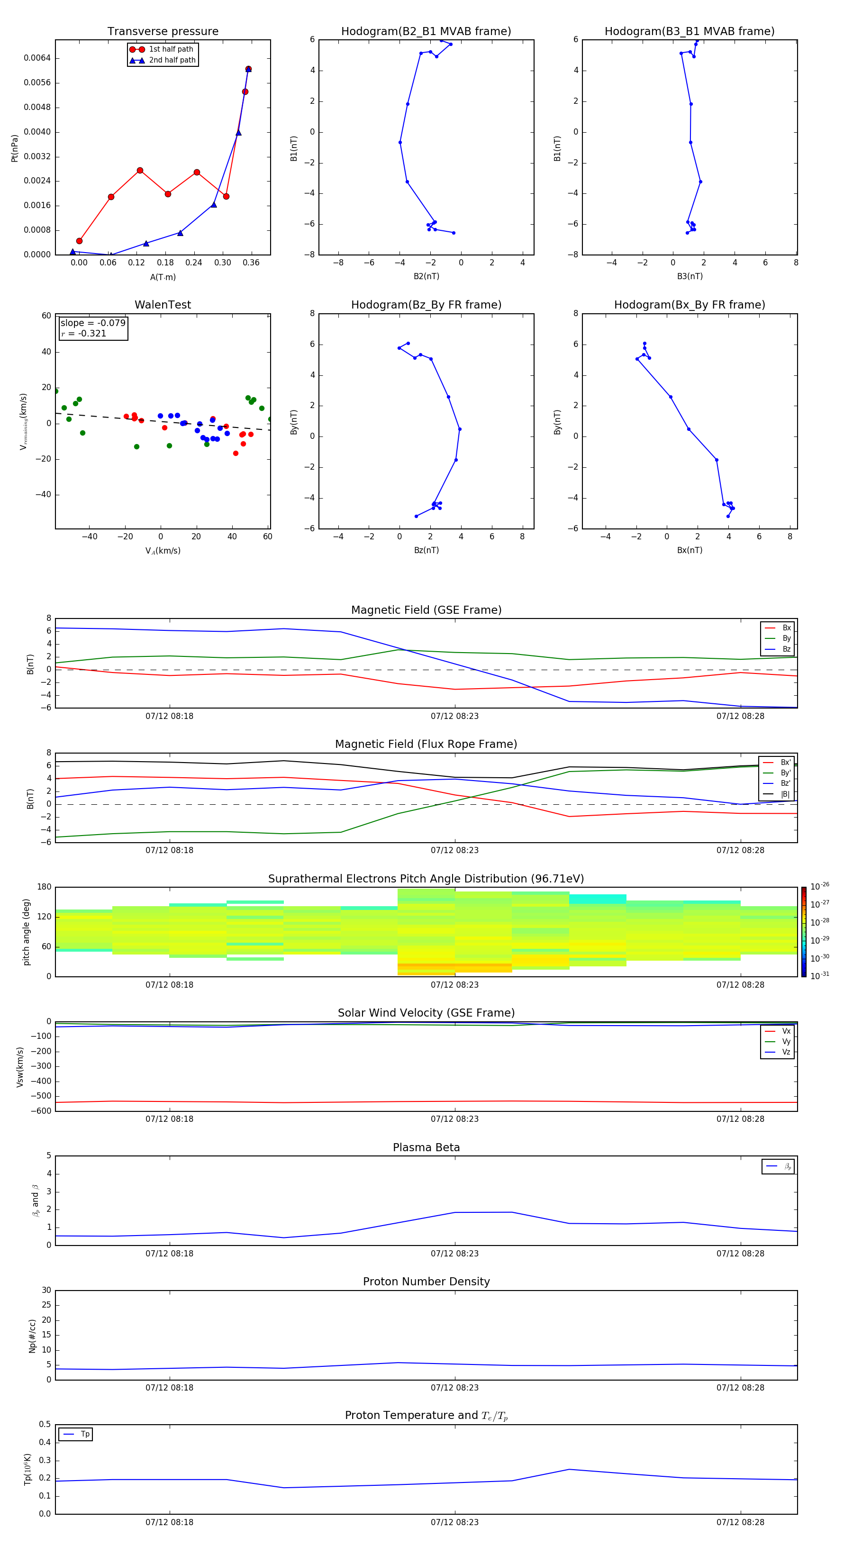Click the "Transverse pressure" plot title
The height and width of the screenshot is (1564, 853).
tap(163, 32)
